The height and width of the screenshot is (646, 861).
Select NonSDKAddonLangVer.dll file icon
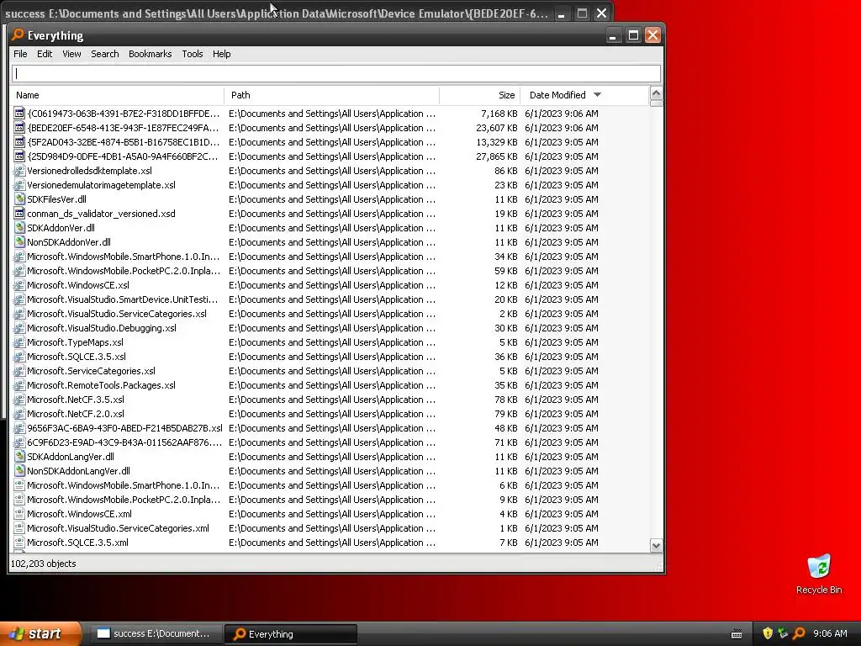tap(19, 471)
